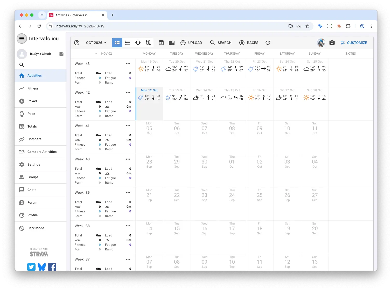
Task: Click the browser address bar URL
Action: click(80, 26)
